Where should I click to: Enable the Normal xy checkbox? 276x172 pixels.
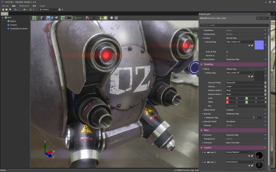tap(227, 56)
